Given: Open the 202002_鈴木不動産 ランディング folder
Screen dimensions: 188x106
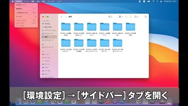Looking at the screenshot, I should pyautogui.click(x=117, y=43).
